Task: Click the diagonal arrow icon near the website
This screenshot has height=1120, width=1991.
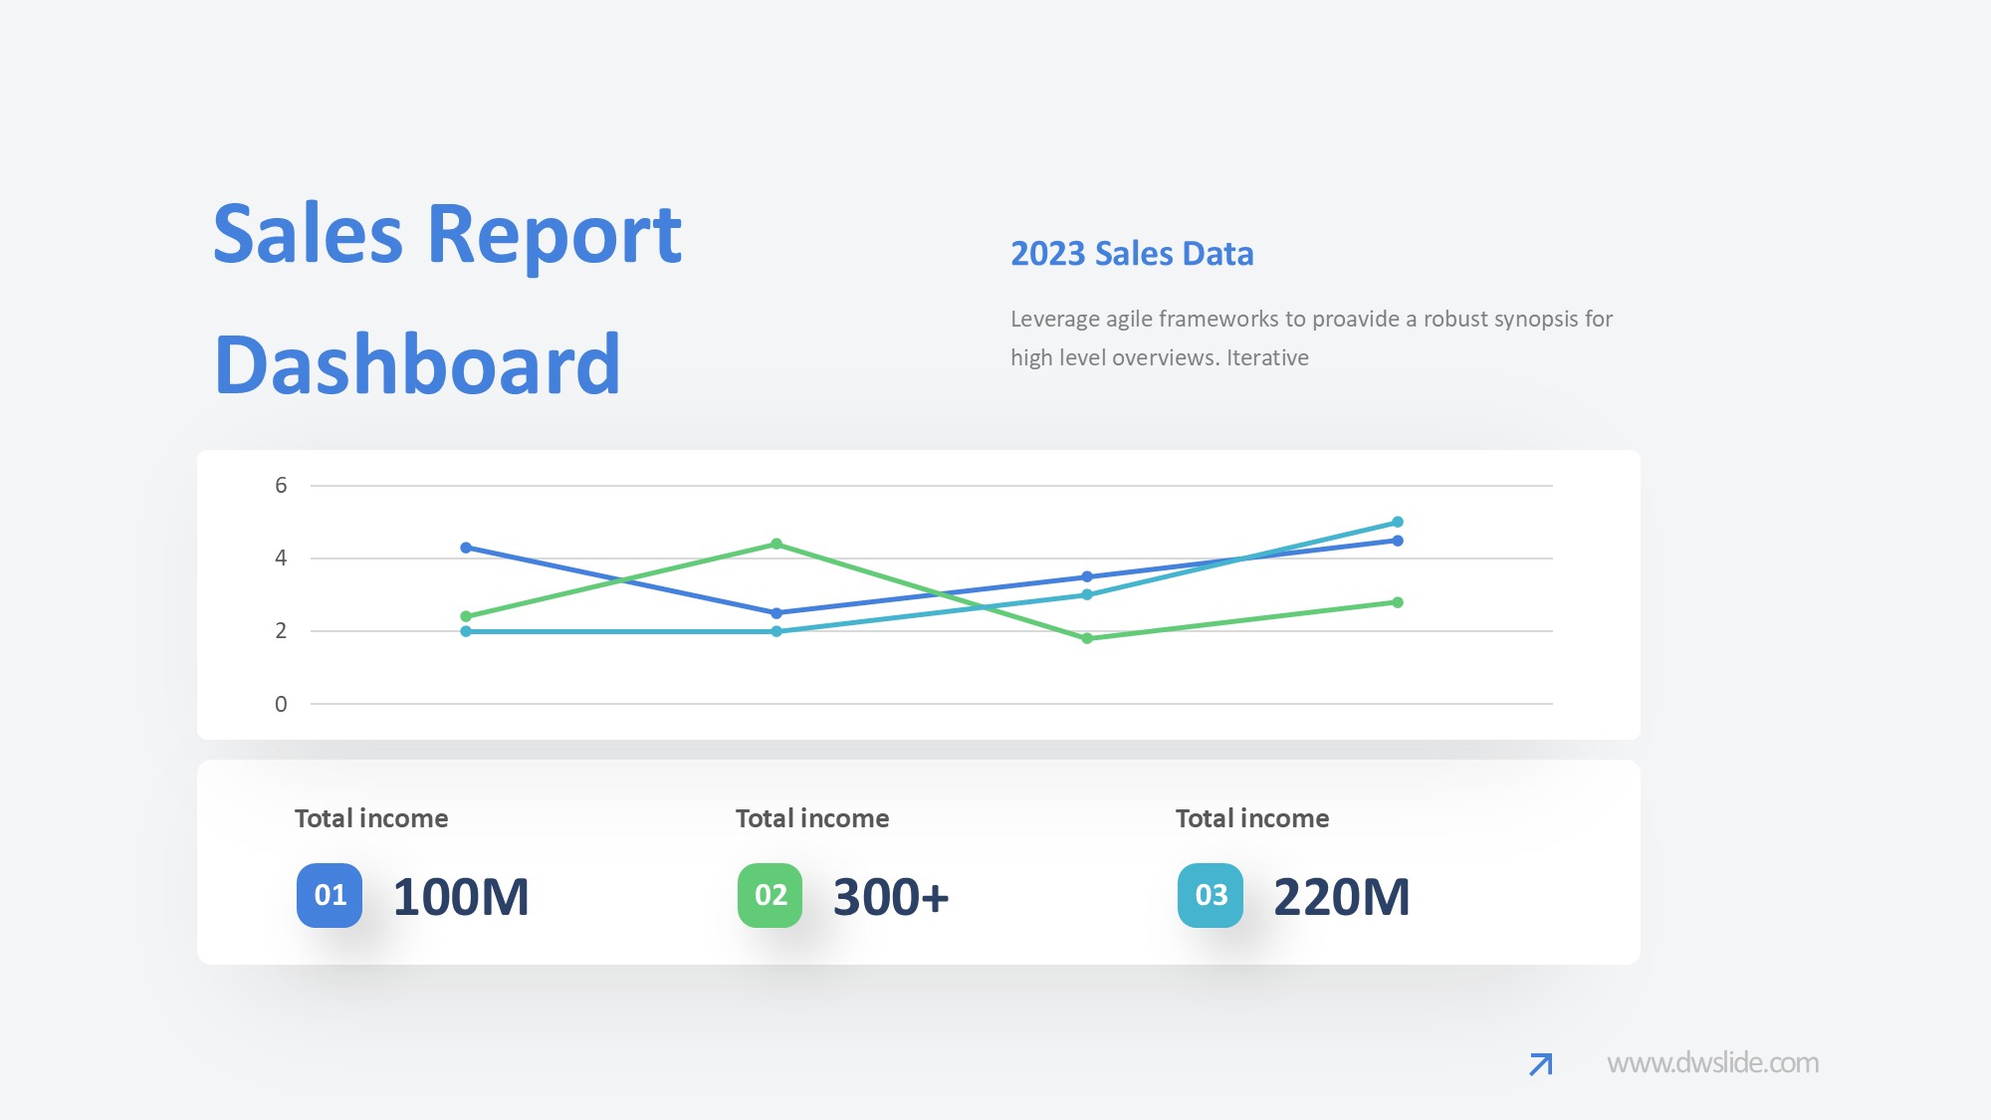Action: pyautogui.click(x=1540, y=1064)
